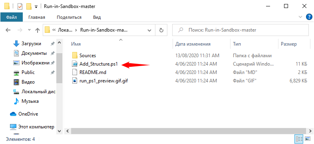Click the Лока... breadcrumb segment
Viewport: 314px width, 144px height.
coord(65,30)
